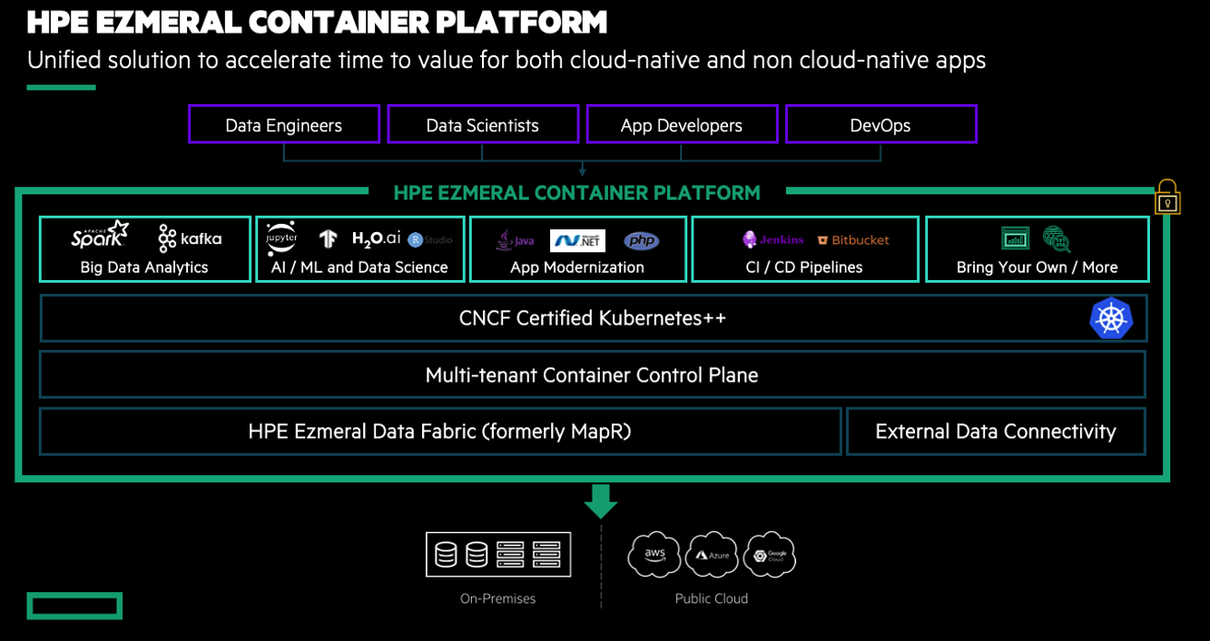The image size is (1210, 641).
Task: Click the On-Premises caption
Action: click(x=497, y=598)
